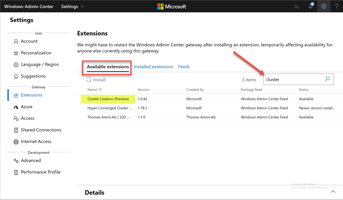Image resolution: width=343 pixels, height=200 pixels.
Task: Open Windows Admin Center home link
Action: (x=29, y=6)
